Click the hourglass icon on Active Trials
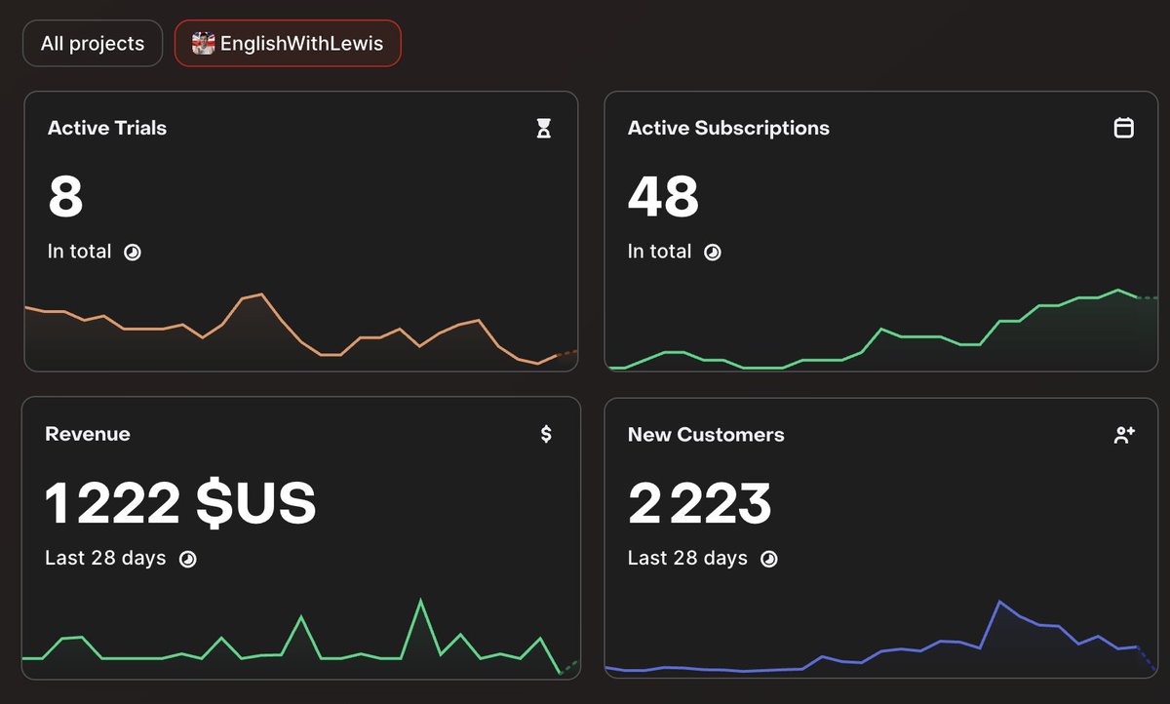 pos(544,128)
